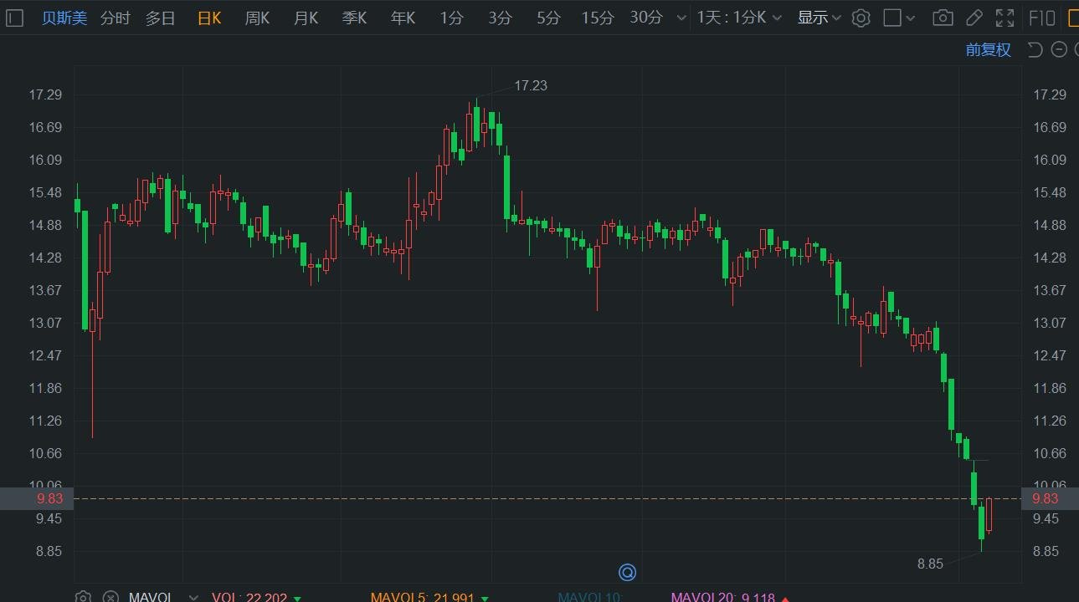Click the 17.29 label on right axis

pos(1050,94)
